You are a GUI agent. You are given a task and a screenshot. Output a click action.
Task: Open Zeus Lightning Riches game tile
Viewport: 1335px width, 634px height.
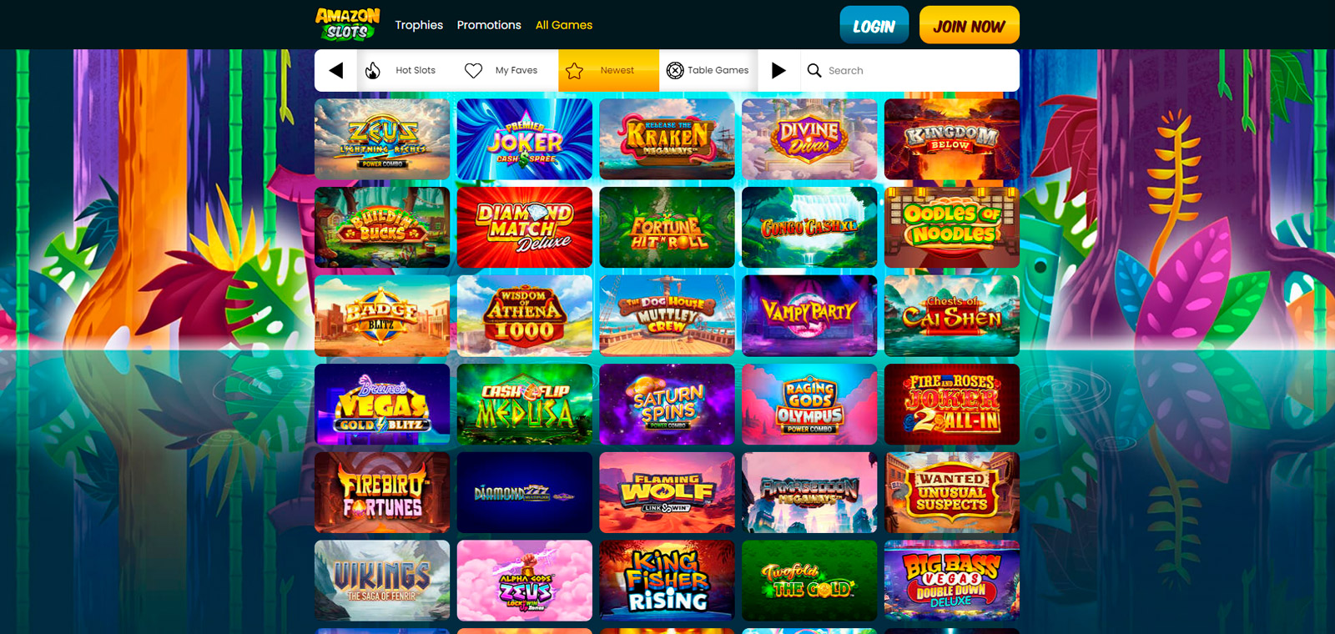point(382,139)
